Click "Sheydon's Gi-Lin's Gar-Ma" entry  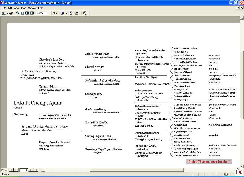(x=148, y=153)
